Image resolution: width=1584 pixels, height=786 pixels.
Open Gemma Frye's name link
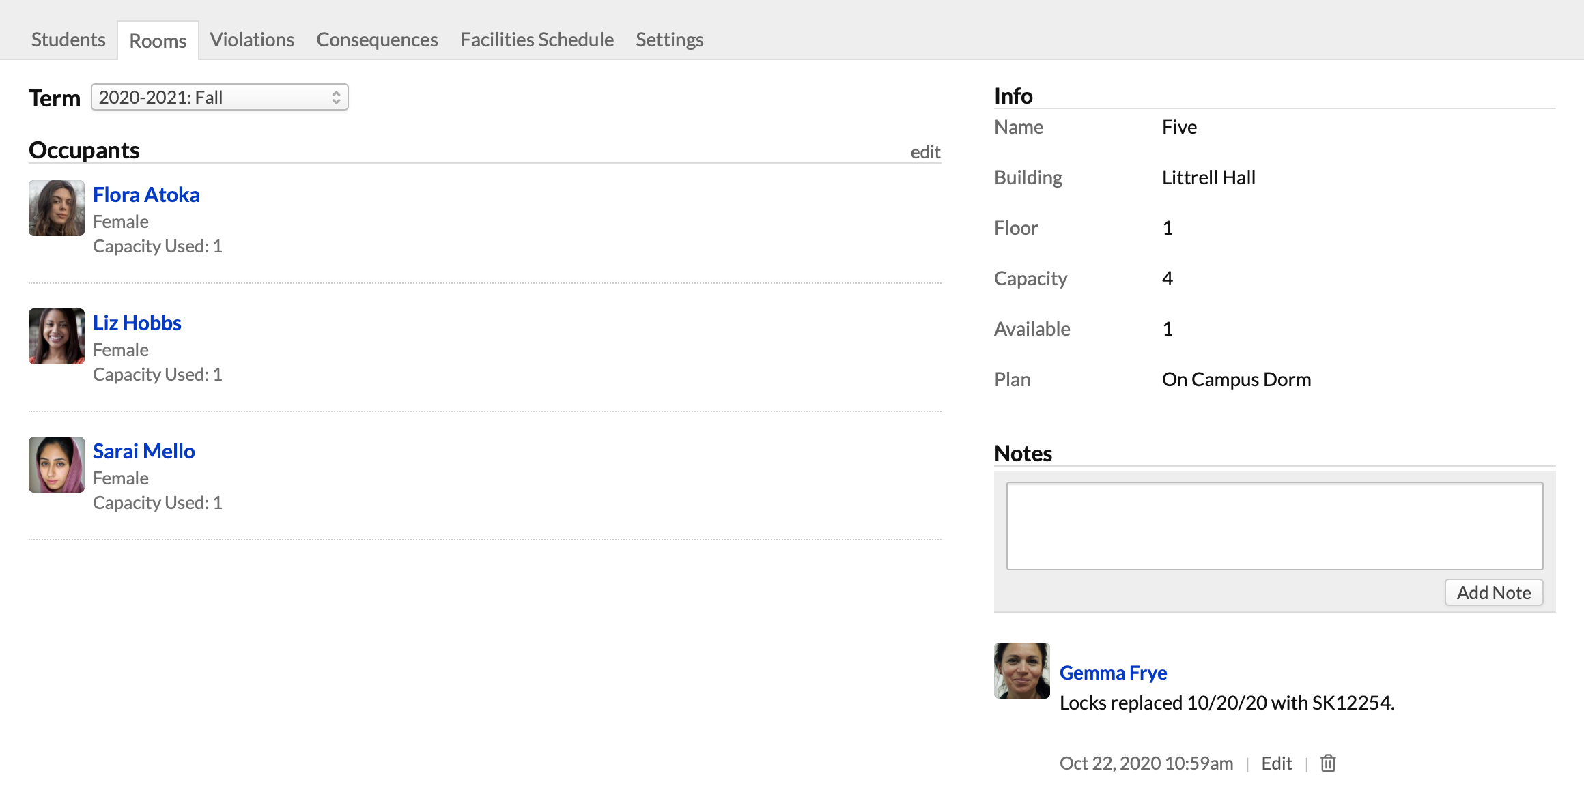click(x=1113, y=673)
